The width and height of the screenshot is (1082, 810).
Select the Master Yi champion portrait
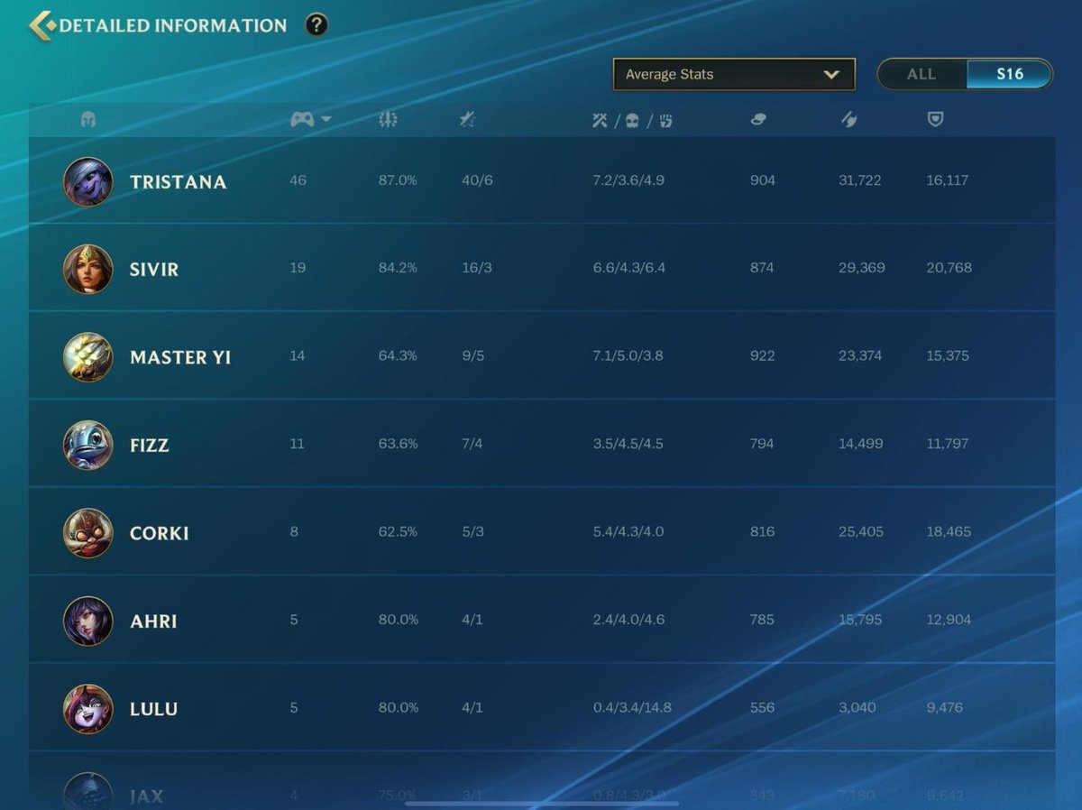click(88, 357)
